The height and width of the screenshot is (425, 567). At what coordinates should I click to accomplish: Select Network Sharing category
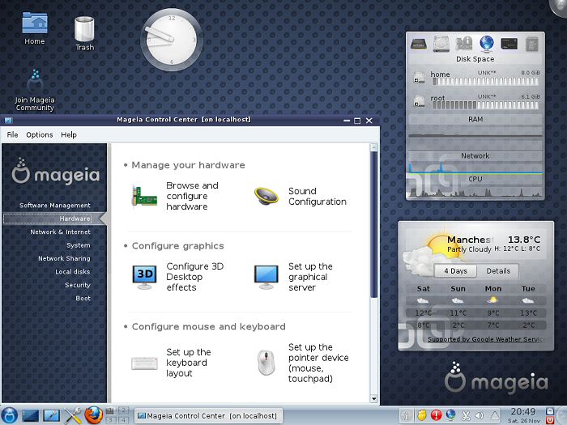pos(64,258)
